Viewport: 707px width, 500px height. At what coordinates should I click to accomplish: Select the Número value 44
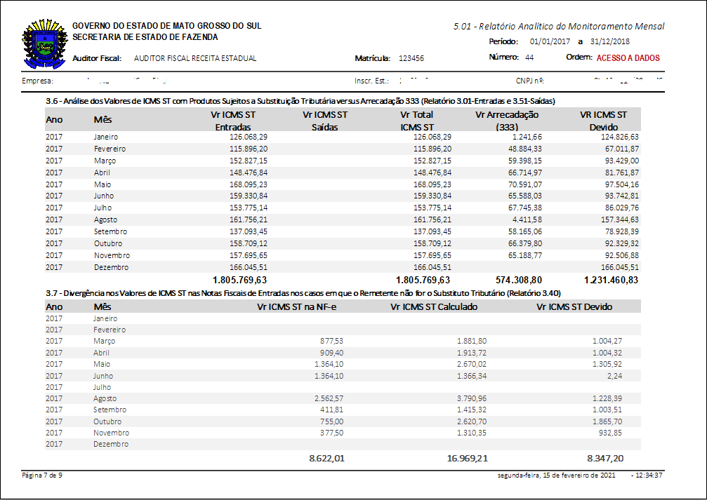click(x=529, y=58)
